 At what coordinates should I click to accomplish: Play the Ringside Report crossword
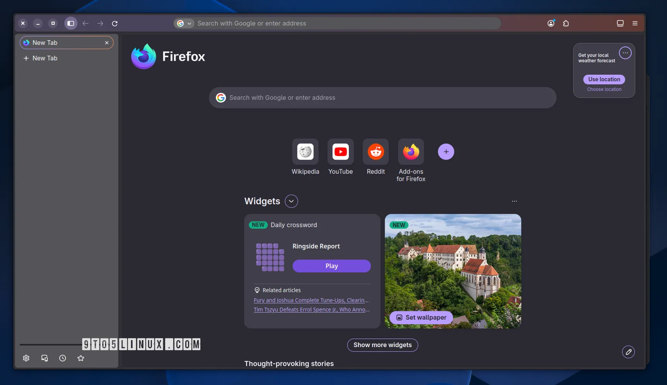332,266
